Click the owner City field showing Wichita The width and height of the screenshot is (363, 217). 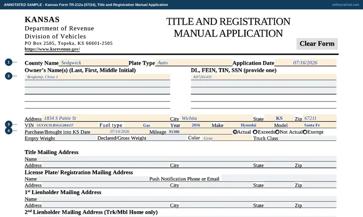coord(216,118)
